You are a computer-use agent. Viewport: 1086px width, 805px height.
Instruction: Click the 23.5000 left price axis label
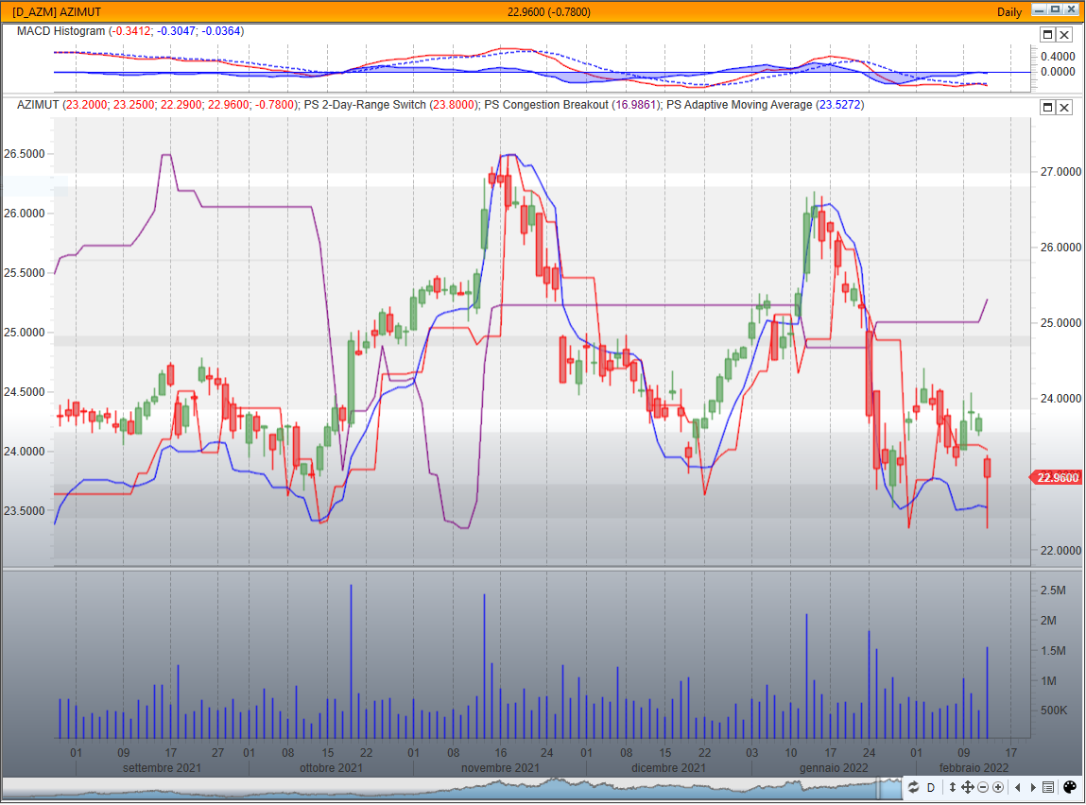25,511
